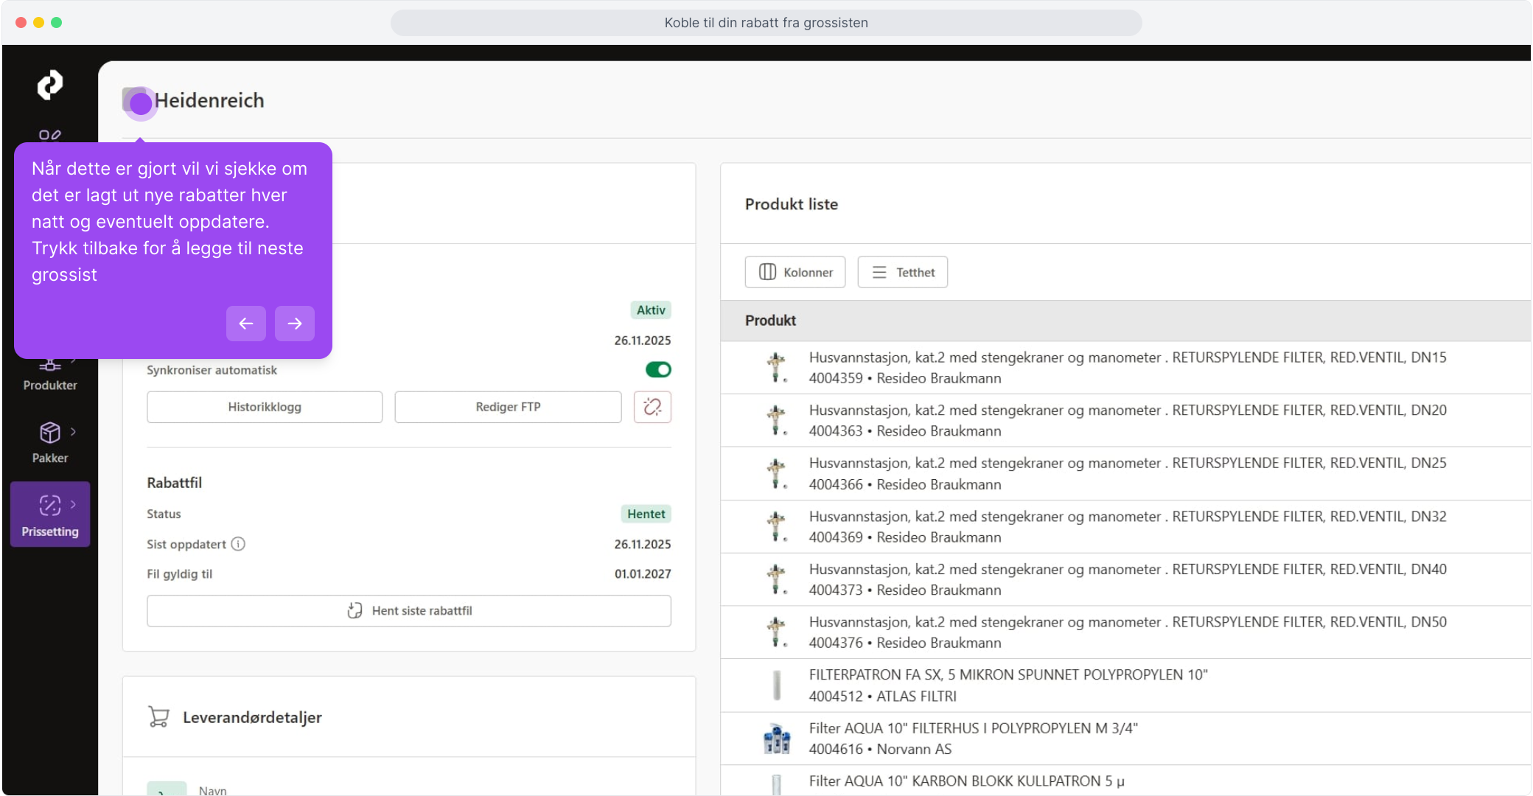1533x796 pixels.
Task: Click the Hentet status badge
Action: (646, 514)
